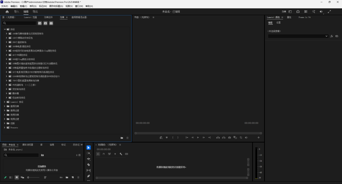The height and width of the screenshot is (184, 342).
Task: Click the fullscreen video arrows icon
Action: click(329, 12)
